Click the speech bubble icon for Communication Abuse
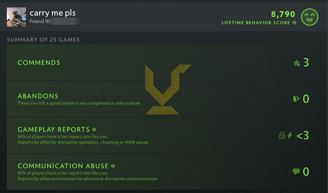The image size is (328, 193). (296, 171)
